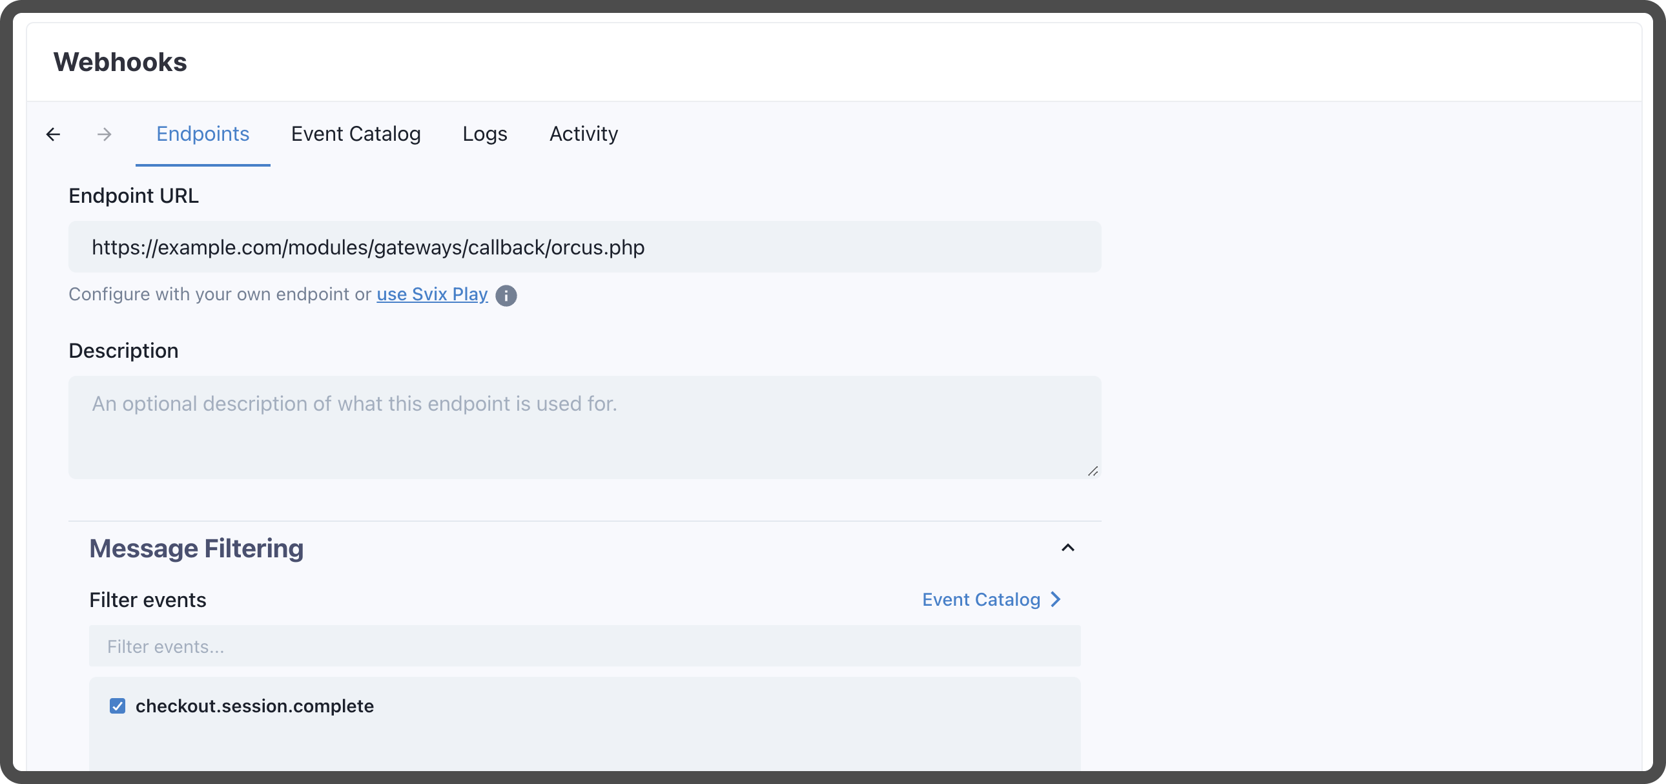Image resolution: width=1666 pixels, height=784 pixels.
Task: Click the Message Filtering heading
Action: [196, 548]
